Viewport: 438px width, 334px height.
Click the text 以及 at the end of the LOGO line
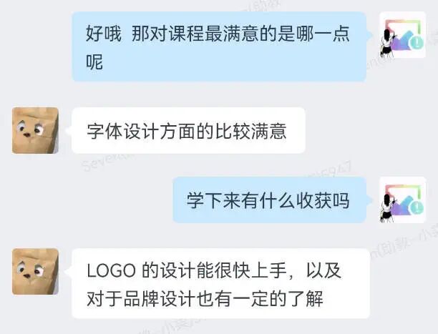coord(324,270)
